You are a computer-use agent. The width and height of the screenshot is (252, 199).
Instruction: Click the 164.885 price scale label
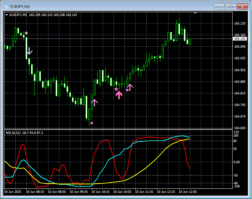point(240,81)
